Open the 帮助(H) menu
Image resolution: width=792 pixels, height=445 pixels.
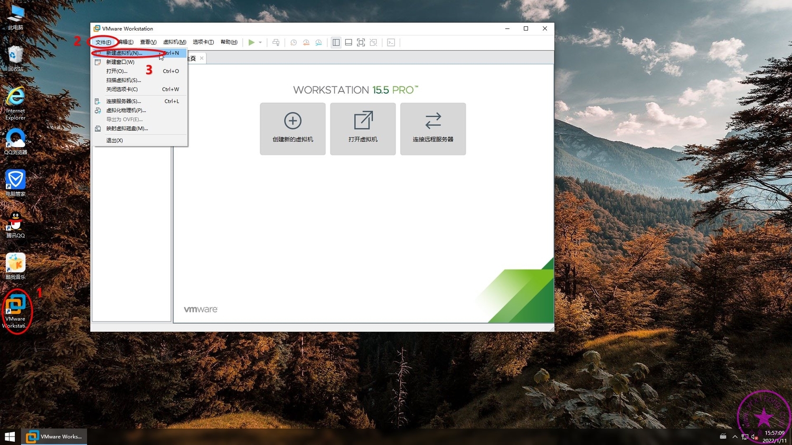(x=229, y=42)
